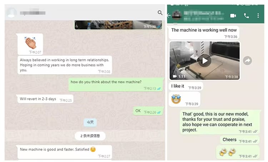Go back using the arrow in right chat
The width and height of the screenshot is (268, 162).
pos(169,16)
